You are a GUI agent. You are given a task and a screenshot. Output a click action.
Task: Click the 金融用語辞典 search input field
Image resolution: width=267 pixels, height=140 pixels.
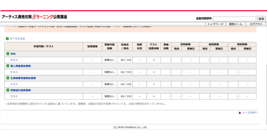click(x=234, y=19)
